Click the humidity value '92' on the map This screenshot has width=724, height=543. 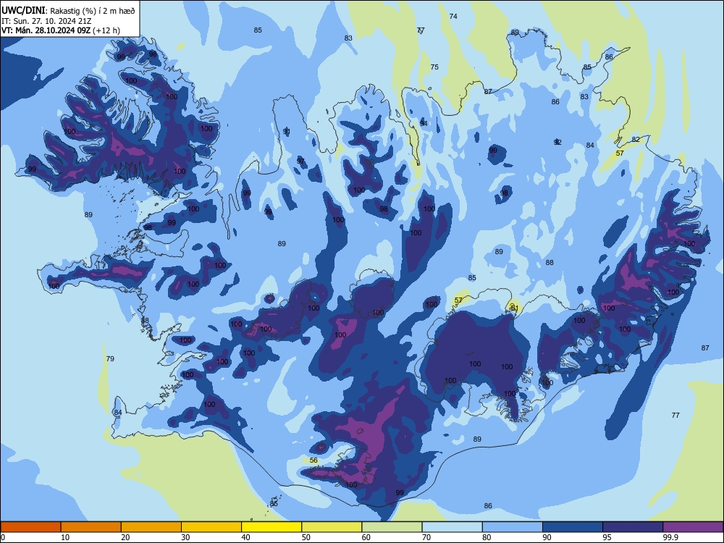557,142
